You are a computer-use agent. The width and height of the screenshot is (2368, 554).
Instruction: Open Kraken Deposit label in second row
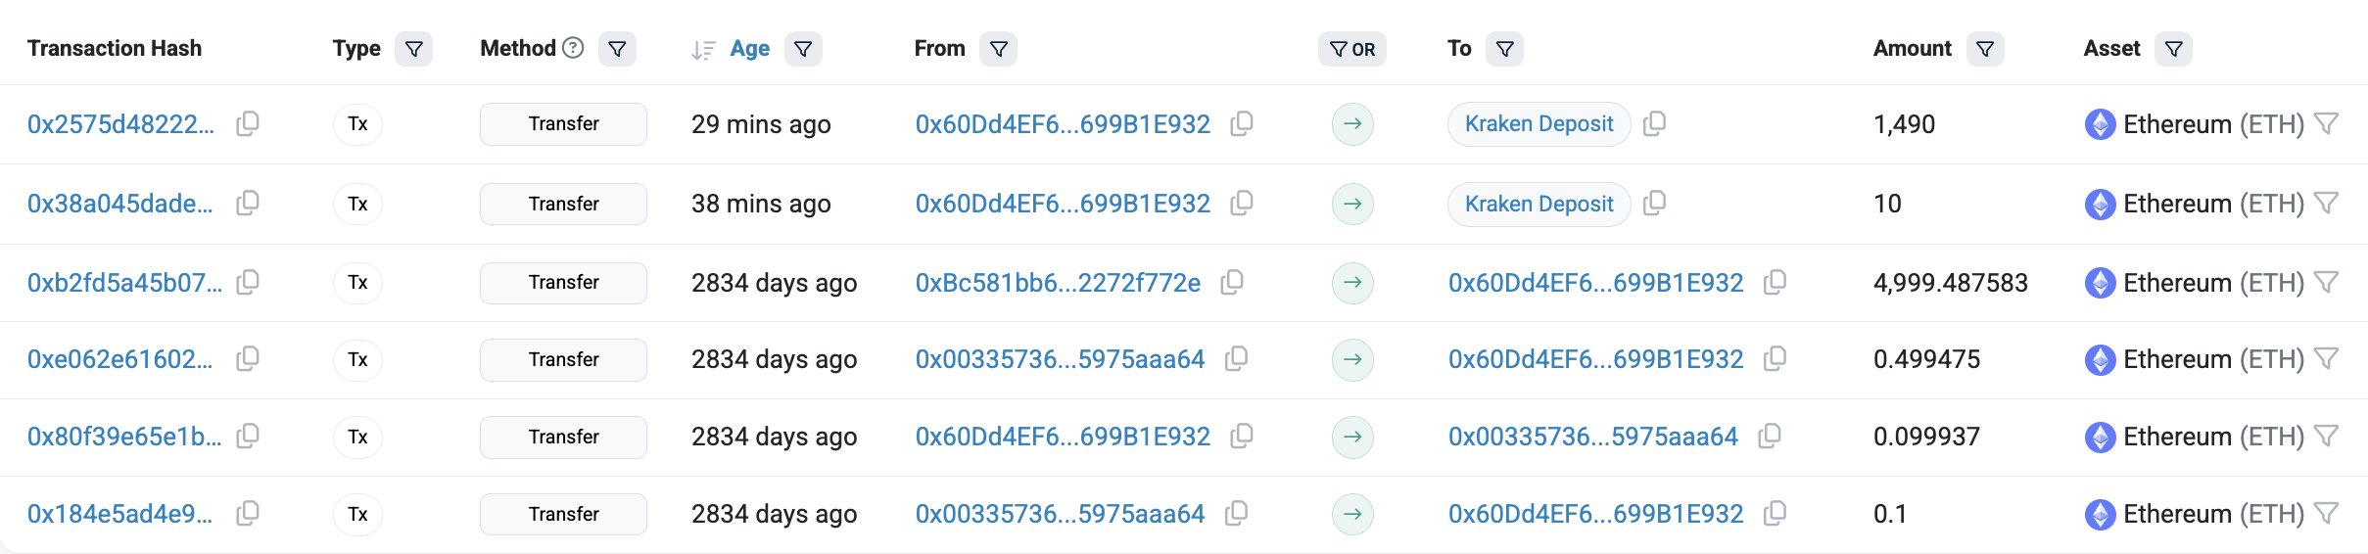click(x=1539, y=204)
